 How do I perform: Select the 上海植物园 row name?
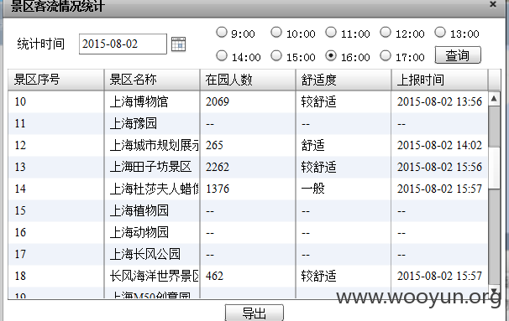tap(139, 210)
